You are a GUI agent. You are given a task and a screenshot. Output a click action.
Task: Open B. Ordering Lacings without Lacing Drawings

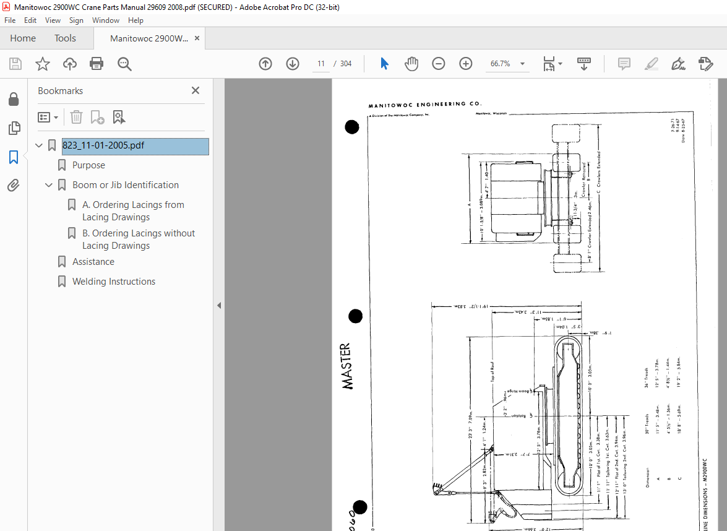[x=139, y=240]
